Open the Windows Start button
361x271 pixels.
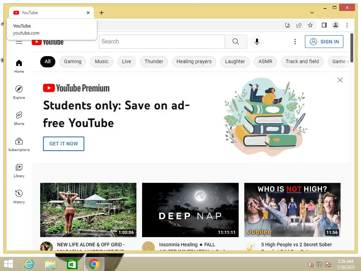click(x=8, y=264)
